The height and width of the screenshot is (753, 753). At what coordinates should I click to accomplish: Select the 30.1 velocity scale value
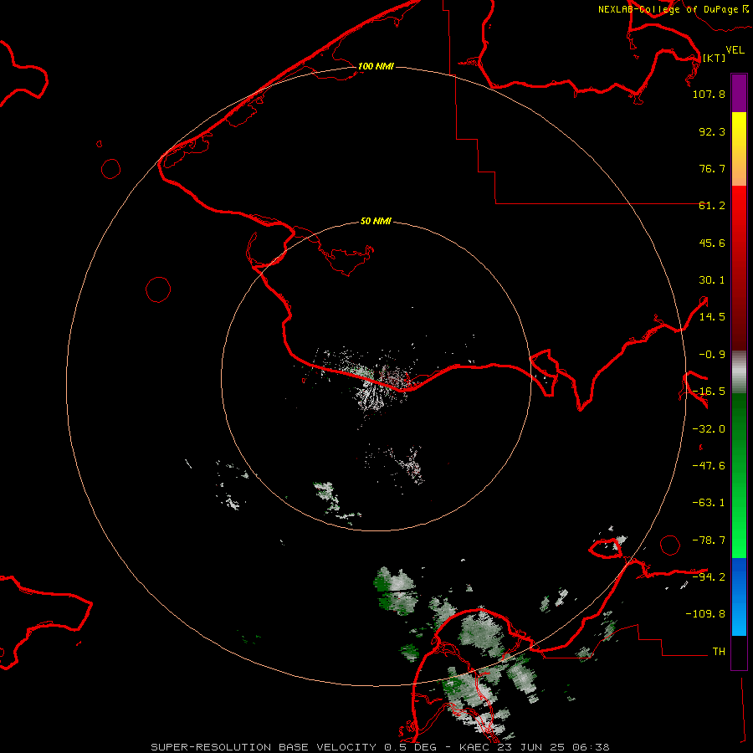(712, 280)
